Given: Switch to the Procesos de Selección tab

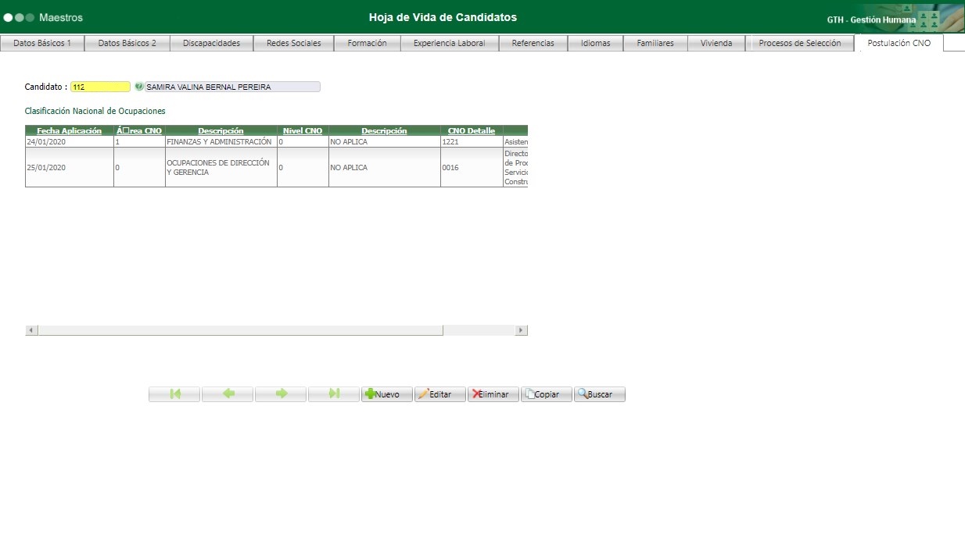Looking at the screenshot, I should click(800, 44).
